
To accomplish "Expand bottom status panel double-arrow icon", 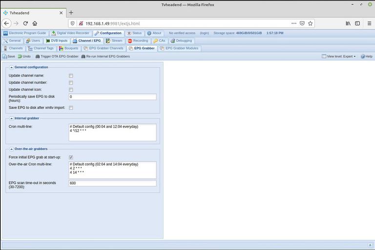I will pos(370,245).
